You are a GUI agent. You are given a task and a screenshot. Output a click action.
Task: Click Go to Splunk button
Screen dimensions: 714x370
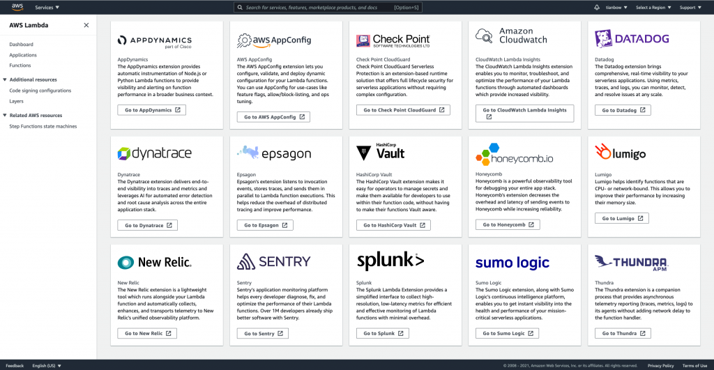pos(383,334)
